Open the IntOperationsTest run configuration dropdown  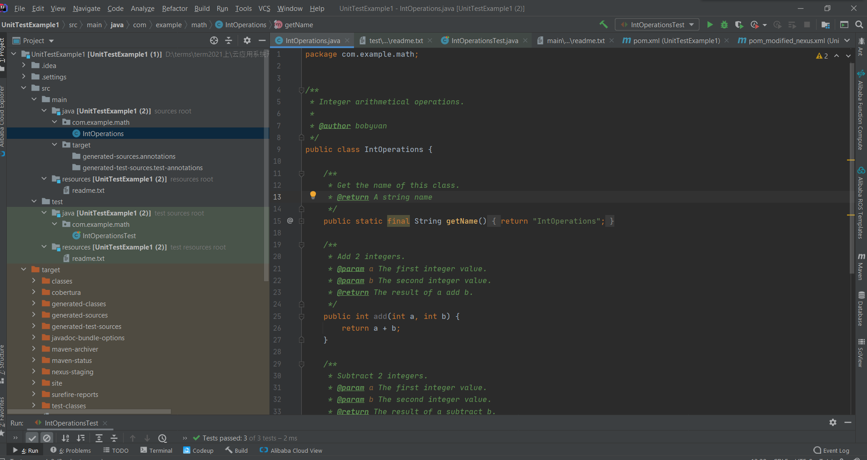(657, 24)
